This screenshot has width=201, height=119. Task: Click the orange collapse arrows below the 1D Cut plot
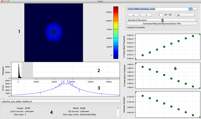coord(3,98)
